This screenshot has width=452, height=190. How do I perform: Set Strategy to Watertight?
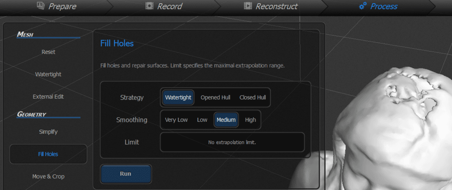[178, 97]
